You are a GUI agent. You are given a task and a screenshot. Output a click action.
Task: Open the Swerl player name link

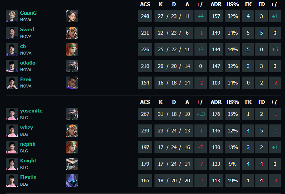click(x=27, y=30)
